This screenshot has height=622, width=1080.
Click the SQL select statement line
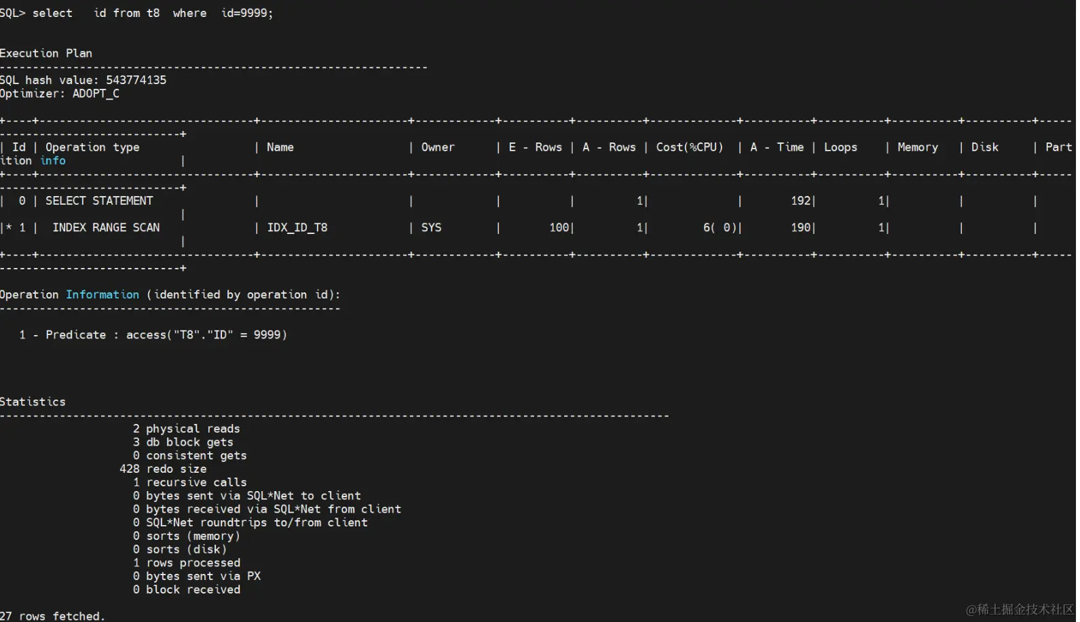136,13
